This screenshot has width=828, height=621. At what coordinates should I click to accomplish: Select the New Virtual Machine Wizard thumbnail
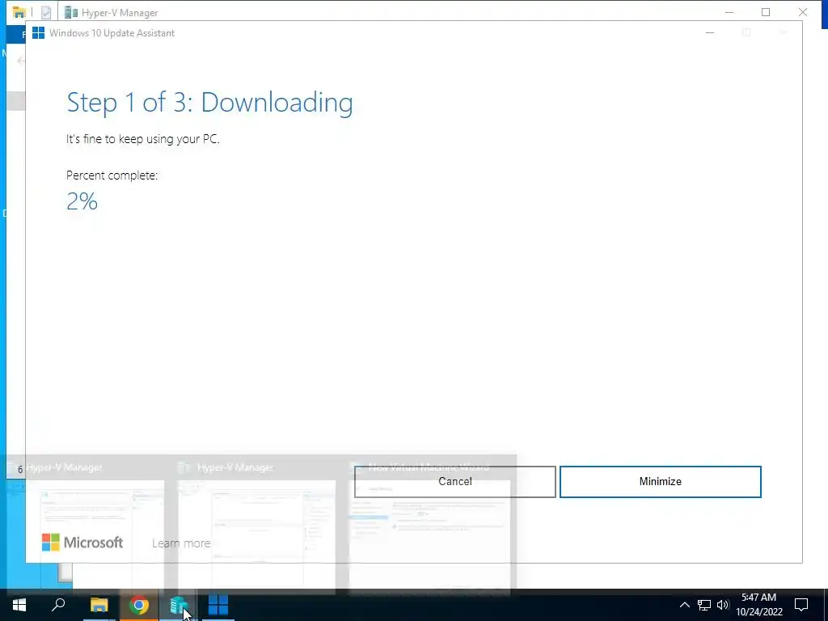430,526
